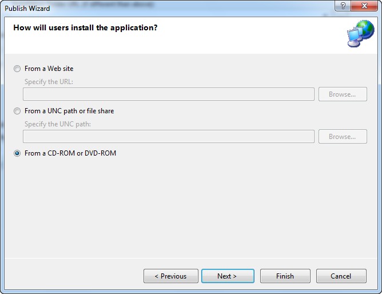Click the Specify the URL text field
The image size is (382, 294).
(169, 94)
